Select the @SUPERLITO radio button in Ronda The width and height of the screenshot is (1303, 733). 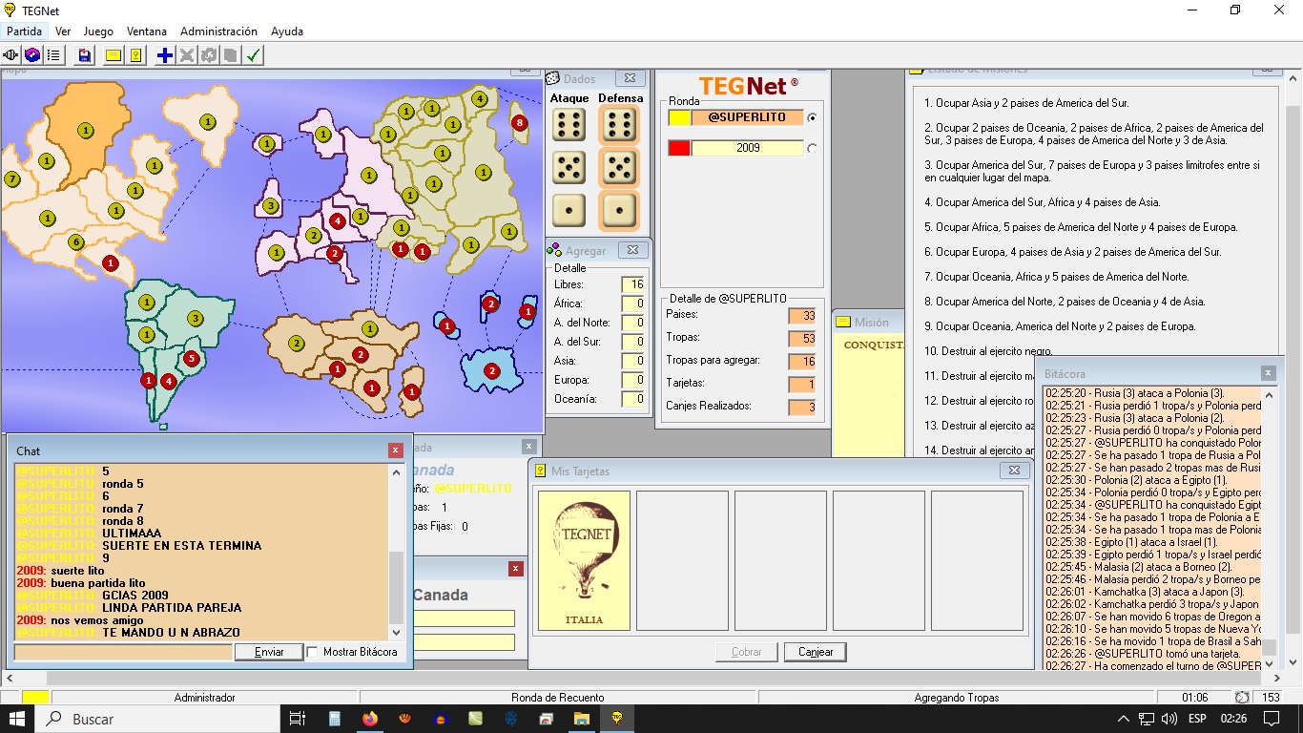coord(812,117)
